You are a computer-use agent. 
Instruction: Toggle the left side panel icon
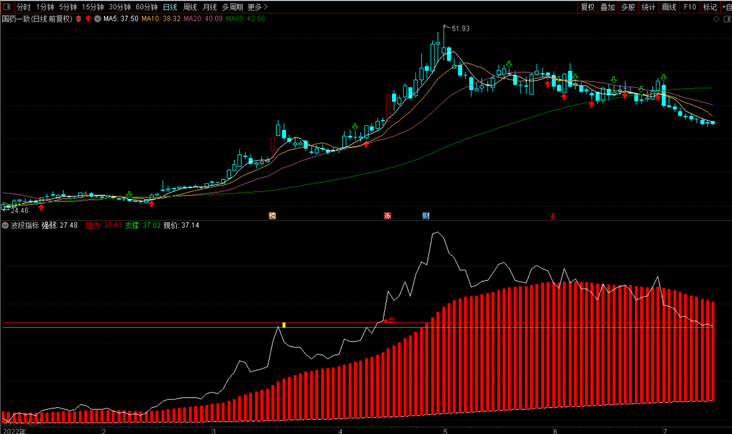pos(7,7)
